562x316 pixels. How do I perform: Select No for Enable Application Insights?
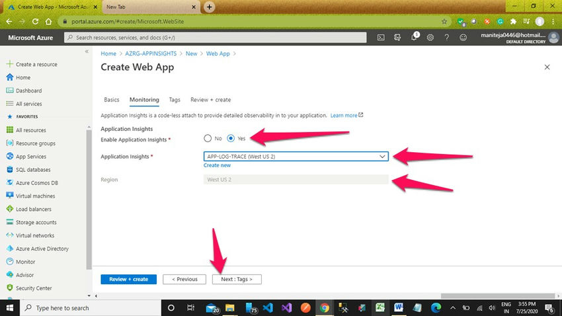point(208,138)
